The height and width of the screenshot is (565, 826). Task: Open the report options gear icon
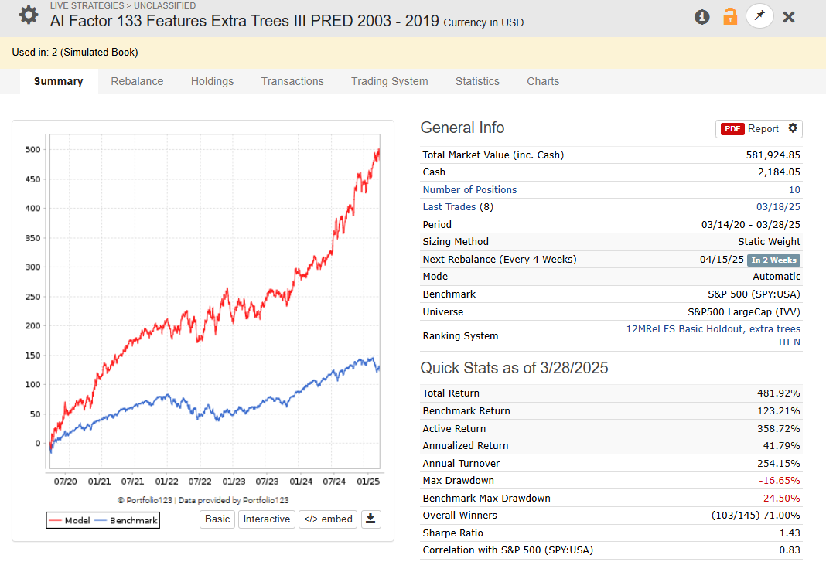(793, 128)
